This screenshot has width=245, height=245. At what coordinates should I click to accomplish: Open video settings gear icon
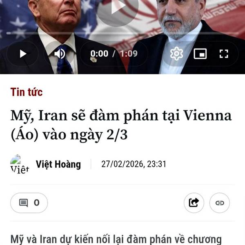point(176,53)
